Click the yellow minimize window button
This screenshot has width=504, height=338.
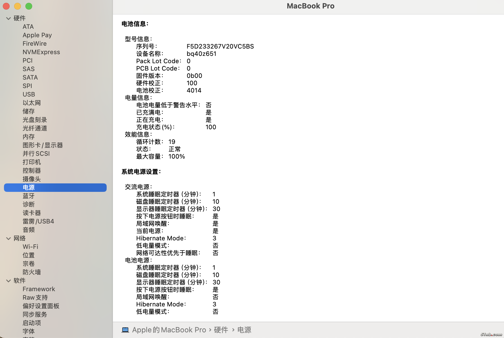(x=17, y=6)
